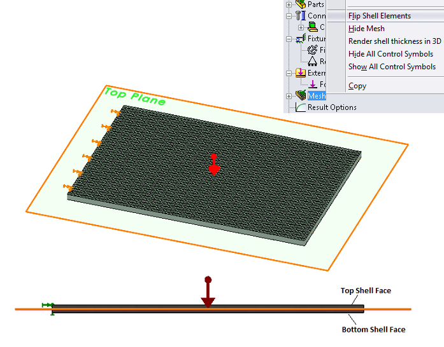Click the Bottom Shell Face annotation
Image resolution: width=444 pixels, height=347 pixels.
373,329
